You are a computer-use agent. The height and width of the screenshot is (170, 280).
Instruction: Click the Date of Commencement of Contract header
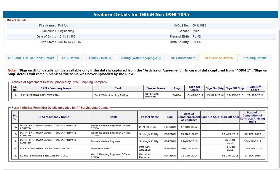pyautogui.click(x=189, y=117)
